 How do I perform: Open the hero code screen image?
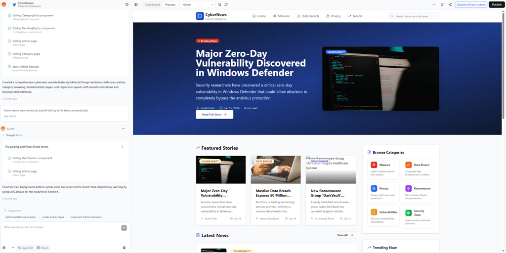coord(380,79)
